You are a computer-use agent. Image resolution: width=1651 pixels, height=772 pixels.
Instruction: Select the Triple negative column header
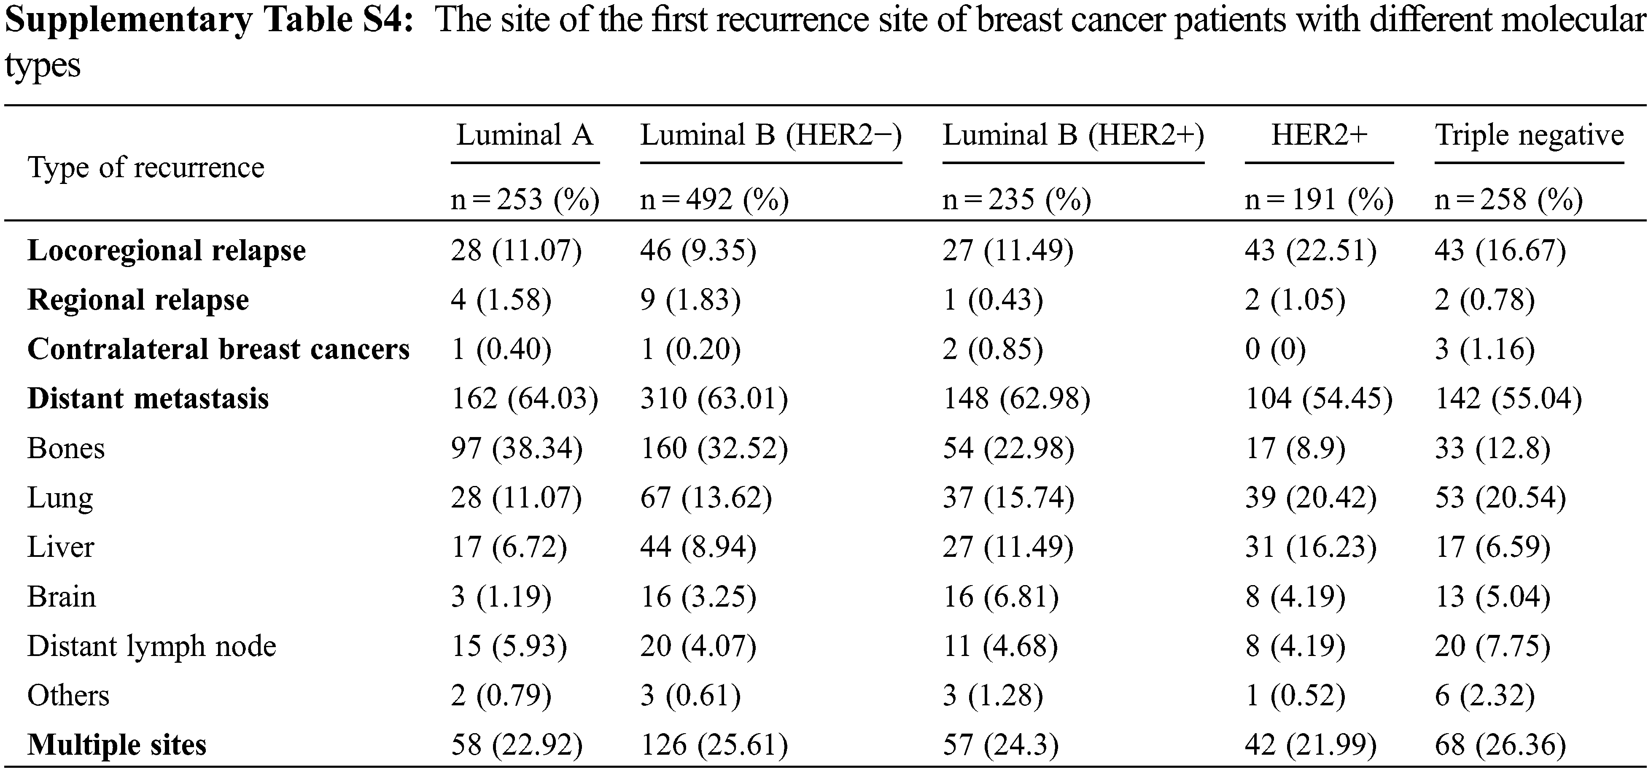coord(1529,135)
